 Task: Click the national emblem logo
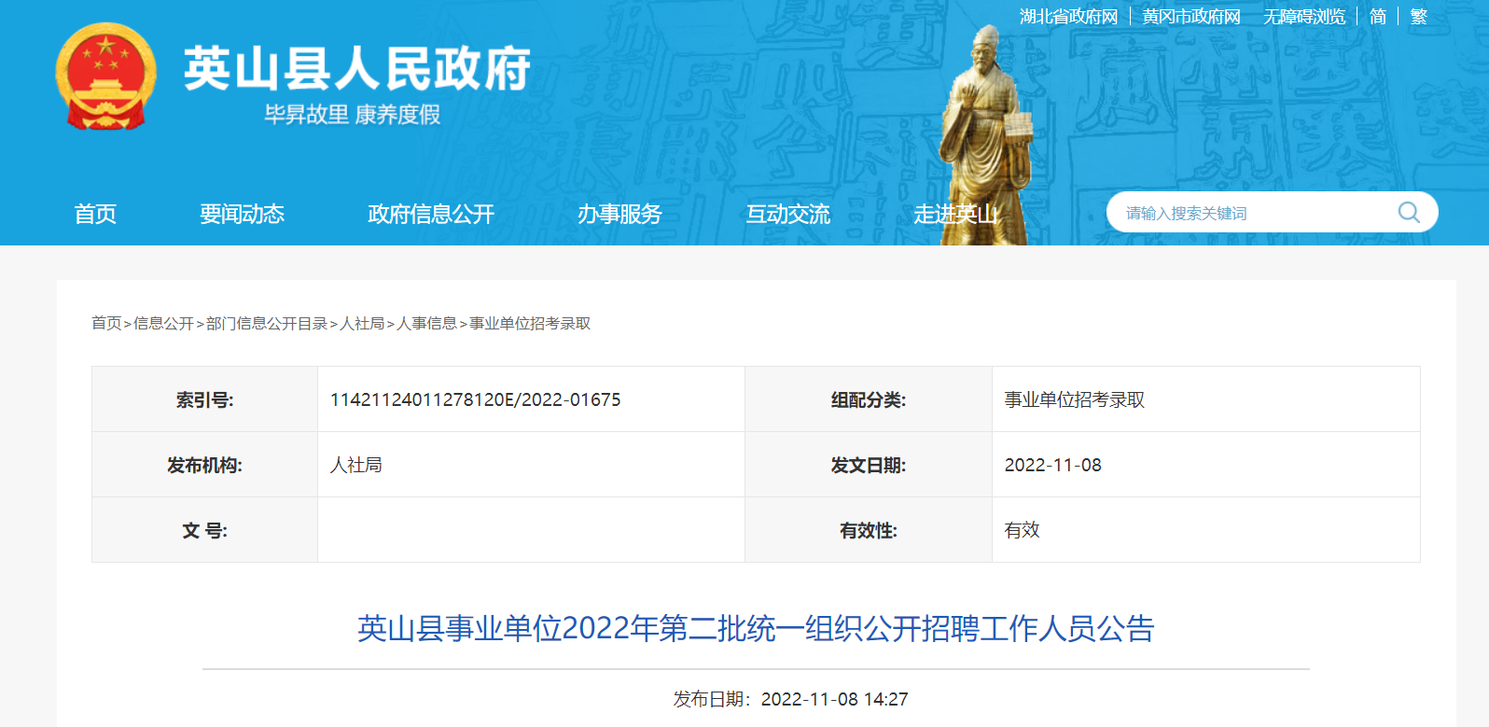tap(105, 77)
